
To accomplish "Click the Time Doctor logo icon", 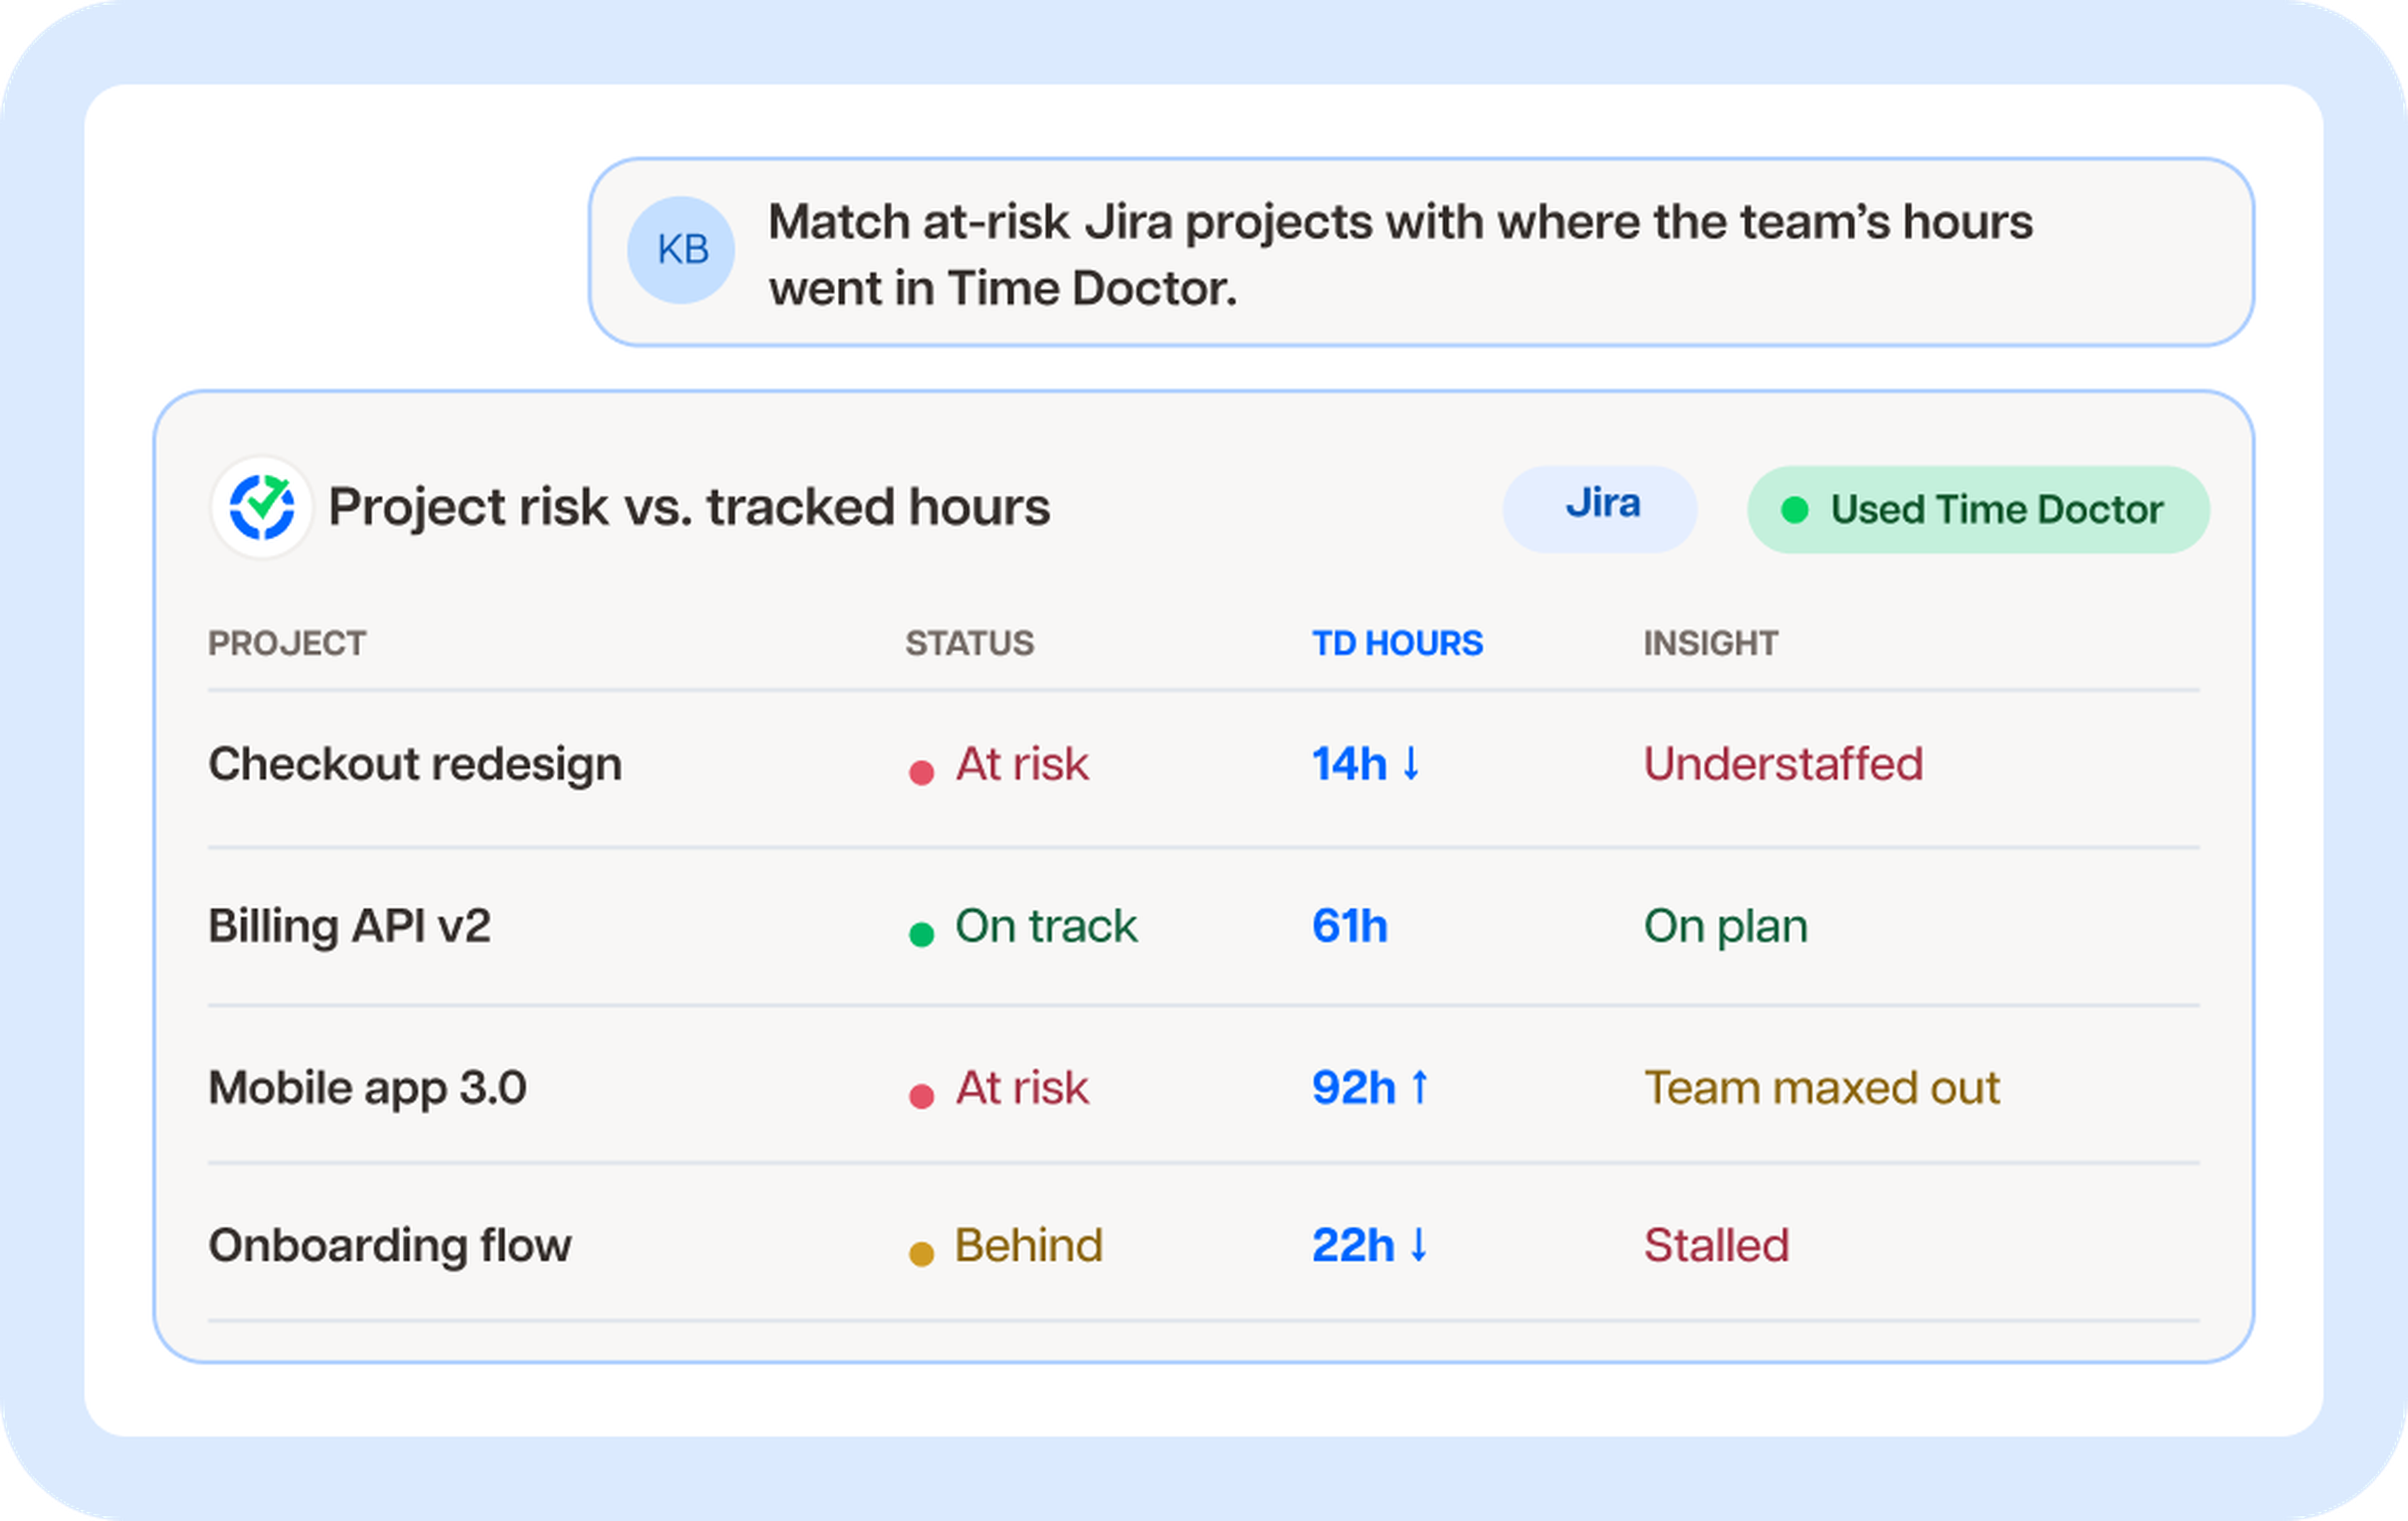I will point(262,507).
